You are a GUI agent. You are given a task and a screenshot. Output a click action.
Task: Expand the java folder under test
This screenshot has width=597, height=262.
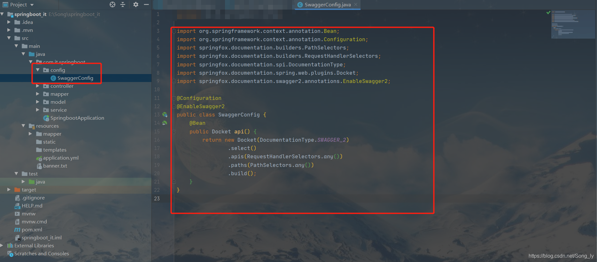pos(23,182)
